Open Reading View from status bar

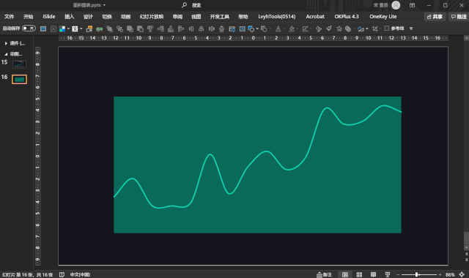click(x=373, y=274)
